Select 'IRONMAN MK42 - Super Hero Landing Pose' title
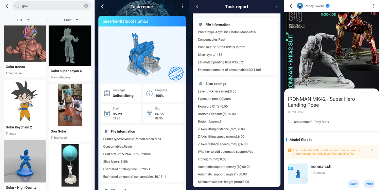Screen dimensions: 379x190 coord(322,102)
